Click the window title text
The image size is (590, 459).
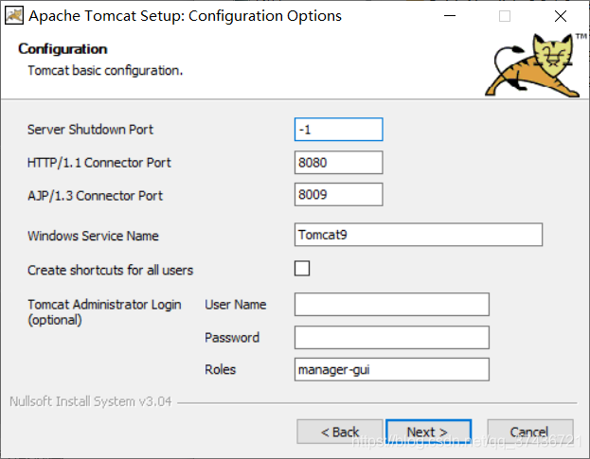click(x=185, y=16)
